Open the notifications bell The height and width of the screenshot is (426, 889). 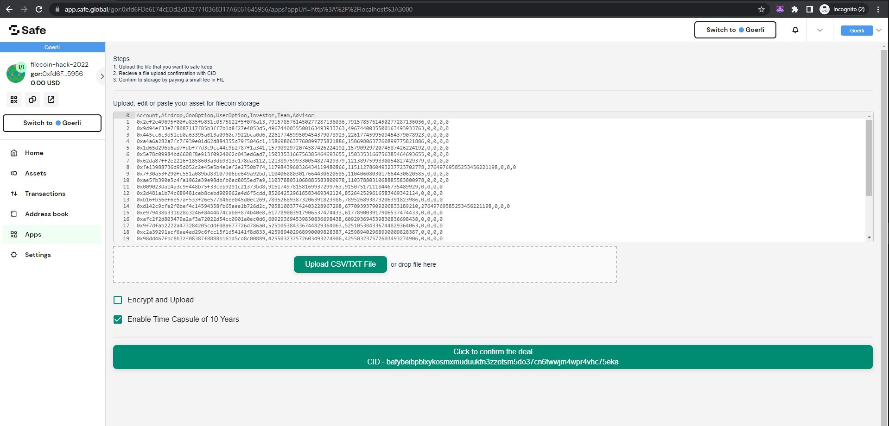click(795, 30)
